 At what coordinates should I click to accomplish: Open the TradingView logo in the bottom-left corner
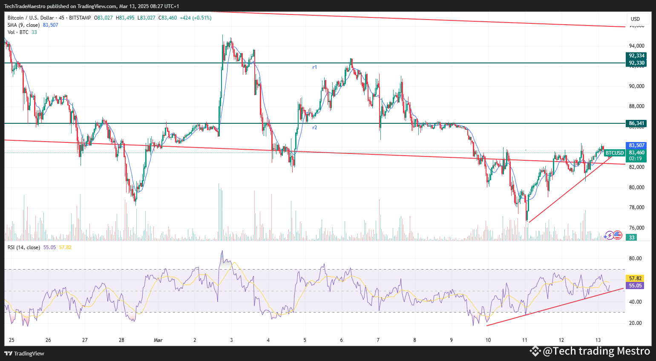[24, 353]
